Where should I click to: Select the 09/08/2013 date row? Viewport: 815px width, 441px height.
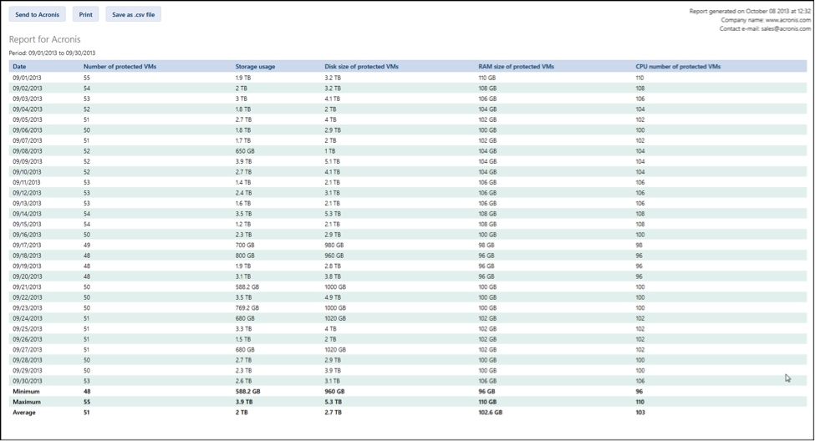408,151
